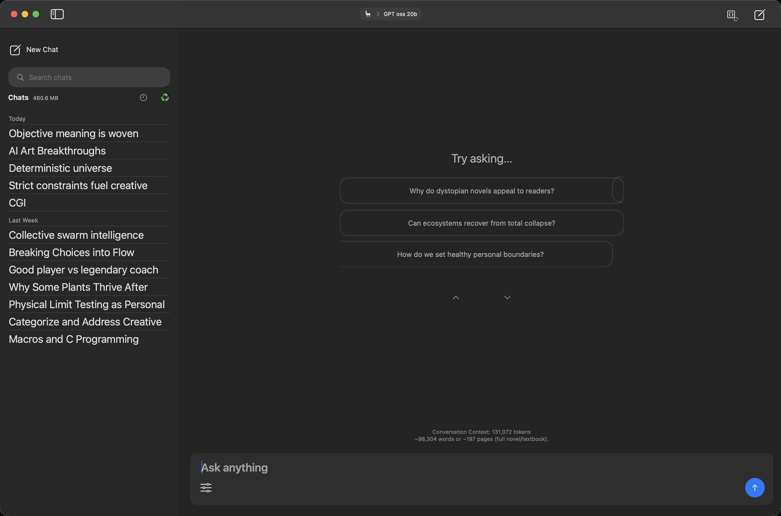
Task: Ask 'Can ecosystems recover from total collapse?'
Action: coord(481,223)
